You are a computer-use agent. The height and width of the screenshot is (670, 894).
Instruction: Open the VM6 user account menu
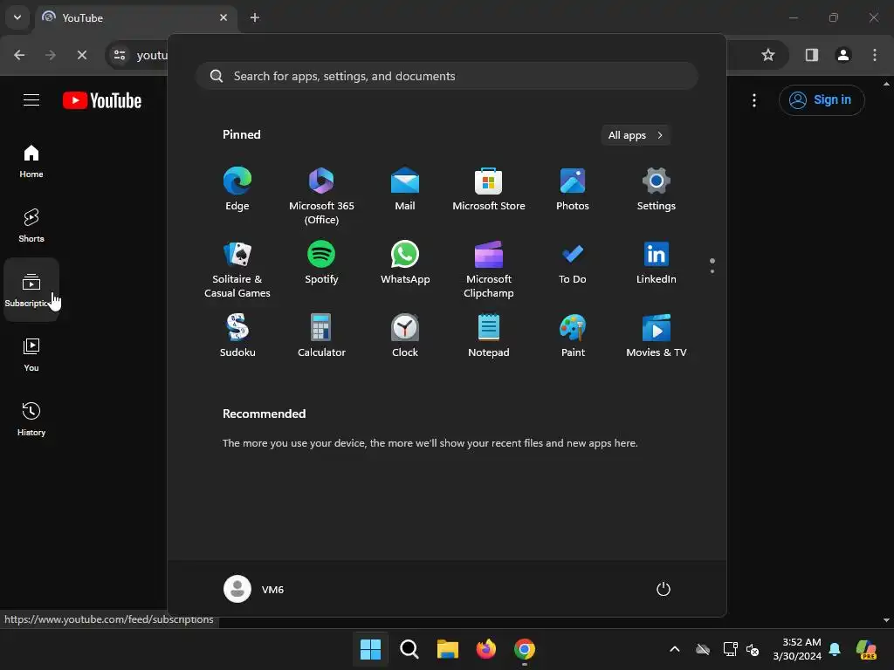[254, 589]
